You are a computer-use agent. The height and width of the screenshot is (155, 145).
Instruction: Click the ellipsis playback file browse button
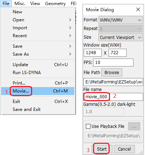(134, 126)
